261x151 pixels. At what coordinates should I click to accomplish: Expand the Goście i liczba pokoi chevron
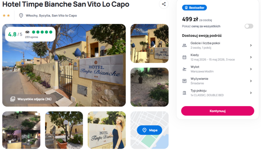click(x=251, y=45)
